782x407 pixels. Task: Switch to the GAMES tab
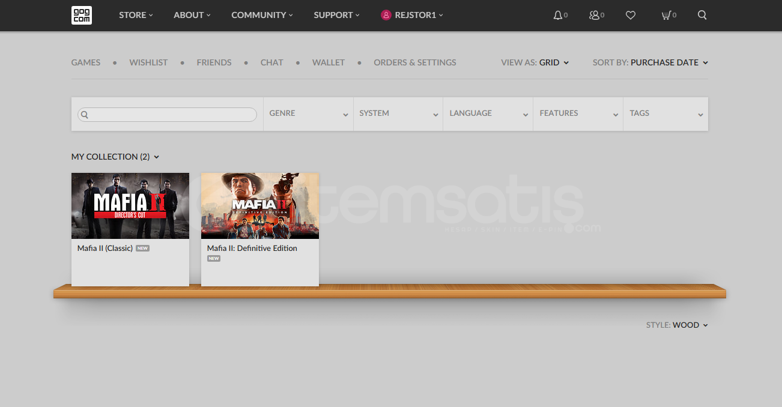[x=86, y=62]
